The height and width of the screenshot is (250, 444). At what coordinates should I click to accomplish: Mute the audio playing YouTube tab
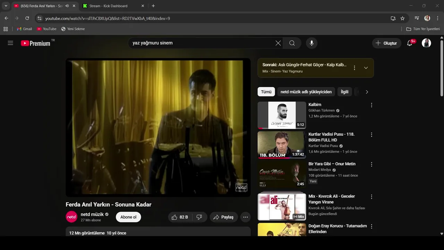click(67, 6)
